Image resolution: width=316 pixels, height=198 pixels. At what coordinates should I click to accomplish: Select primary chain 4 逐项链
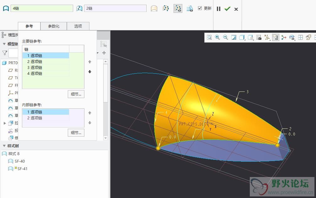[x=46, y=73]
